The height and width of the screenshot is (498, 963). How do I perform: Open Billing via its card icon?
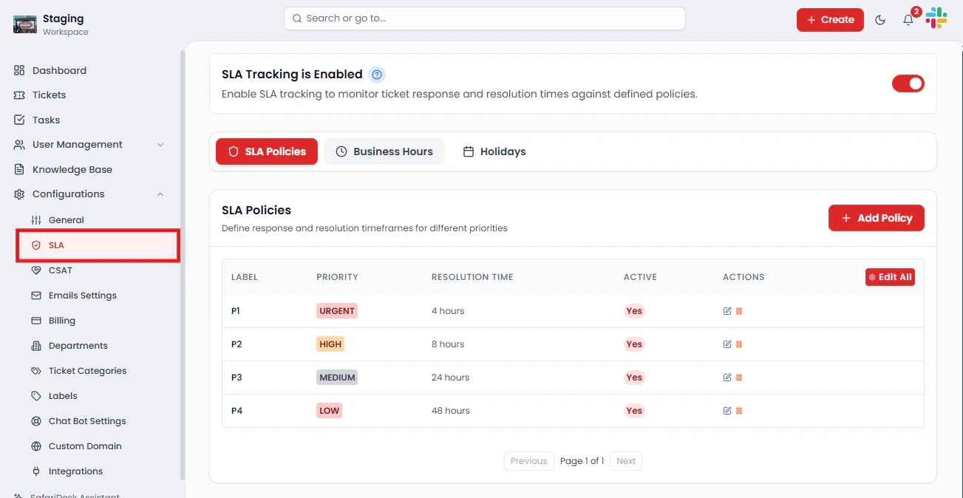point(35,321)
